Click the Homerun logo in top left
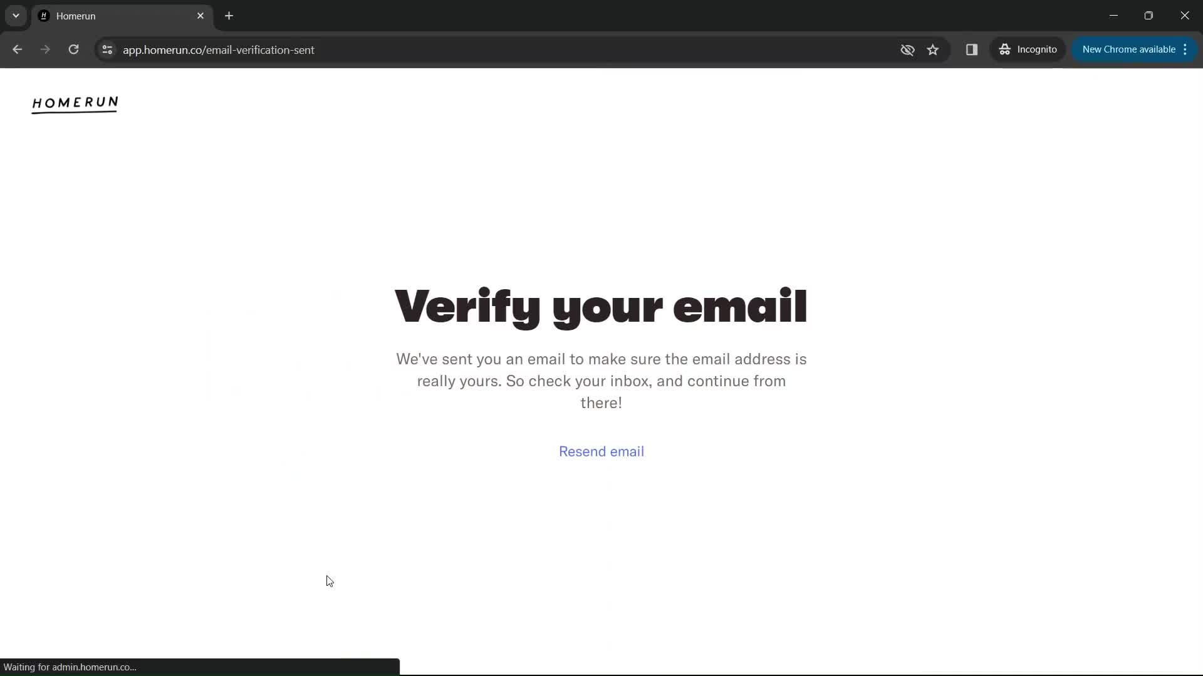Viewport: 1203px width, 676px height. [75, 103]
